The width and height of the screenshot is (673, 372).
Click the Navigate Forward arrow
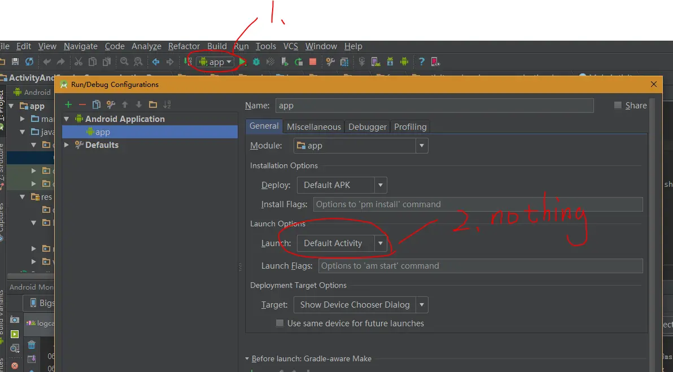(x=170, y=62)
